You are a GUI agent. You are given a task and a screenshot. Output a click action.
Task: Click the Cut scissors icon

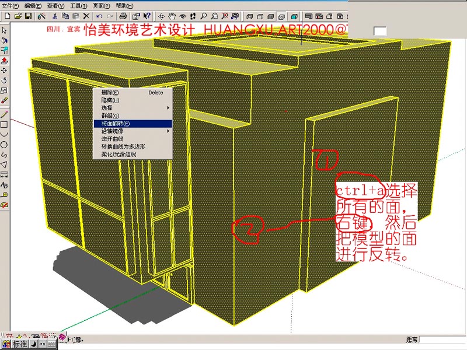(54, 16)
